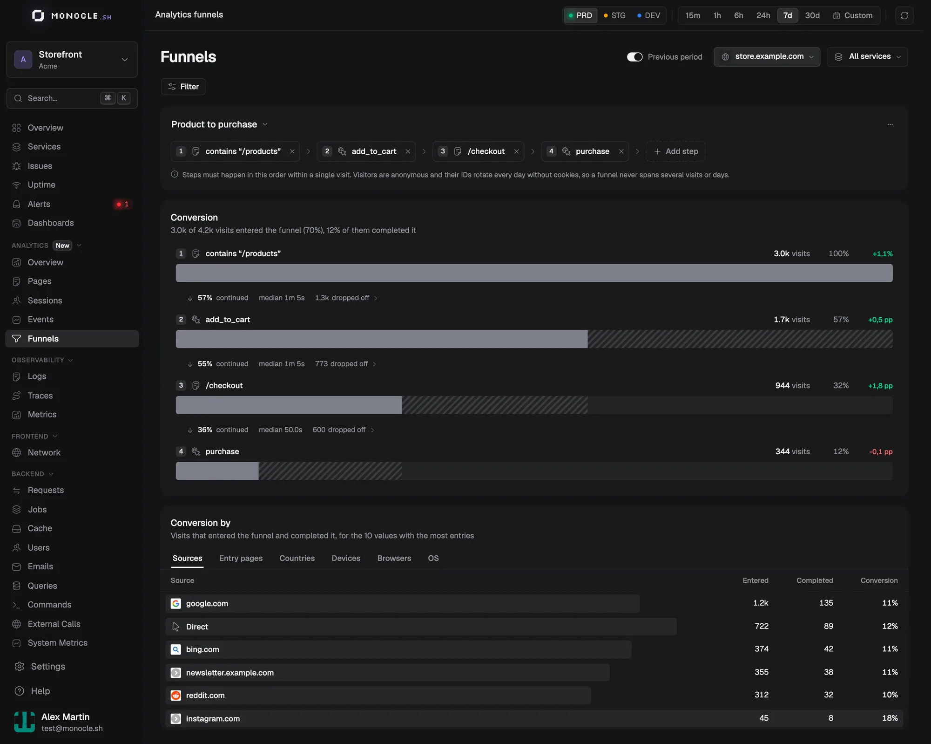Viewport: 931px width, 744px height.
Task: Click the refresh icon in top bar
Action: pyautogui.click(x=904, y=15)
